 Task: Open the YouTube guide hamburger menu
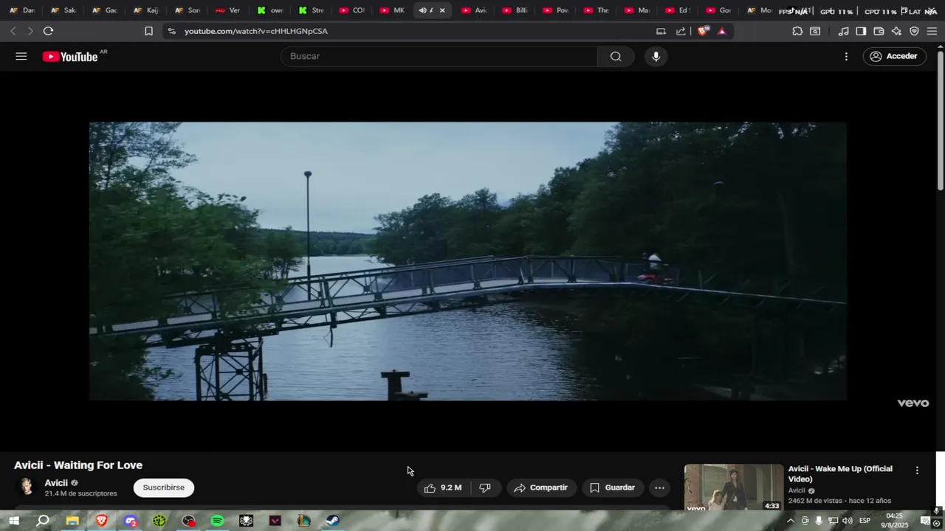pyautogui.click(x=21, y=56)
